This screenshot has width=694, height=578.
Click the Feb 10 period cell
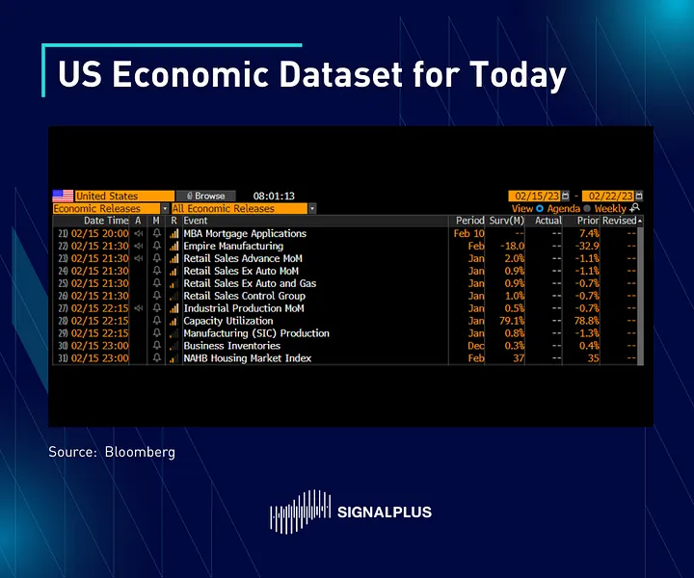pyautogui.click(x=469, y=233)
